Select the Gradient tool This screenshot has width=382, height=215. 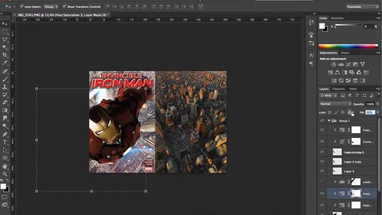pos(5,110)
